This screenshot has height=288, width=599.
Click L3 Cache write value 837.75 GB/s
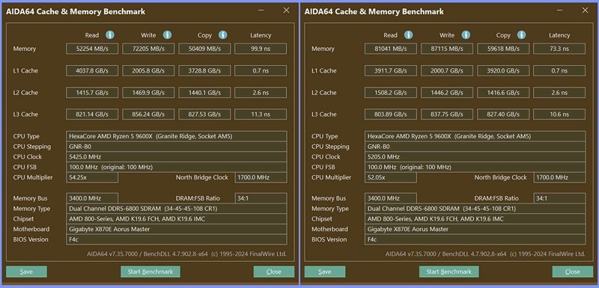(x=447, y=114)
